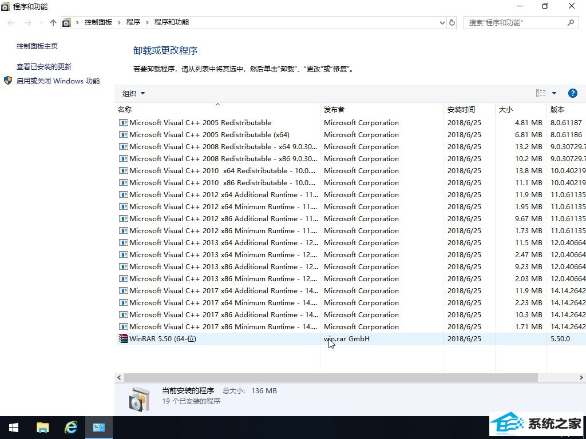Click the control panel icon in the address bar
The width and height of the screenshot is (586, 439).
point(66,23)
